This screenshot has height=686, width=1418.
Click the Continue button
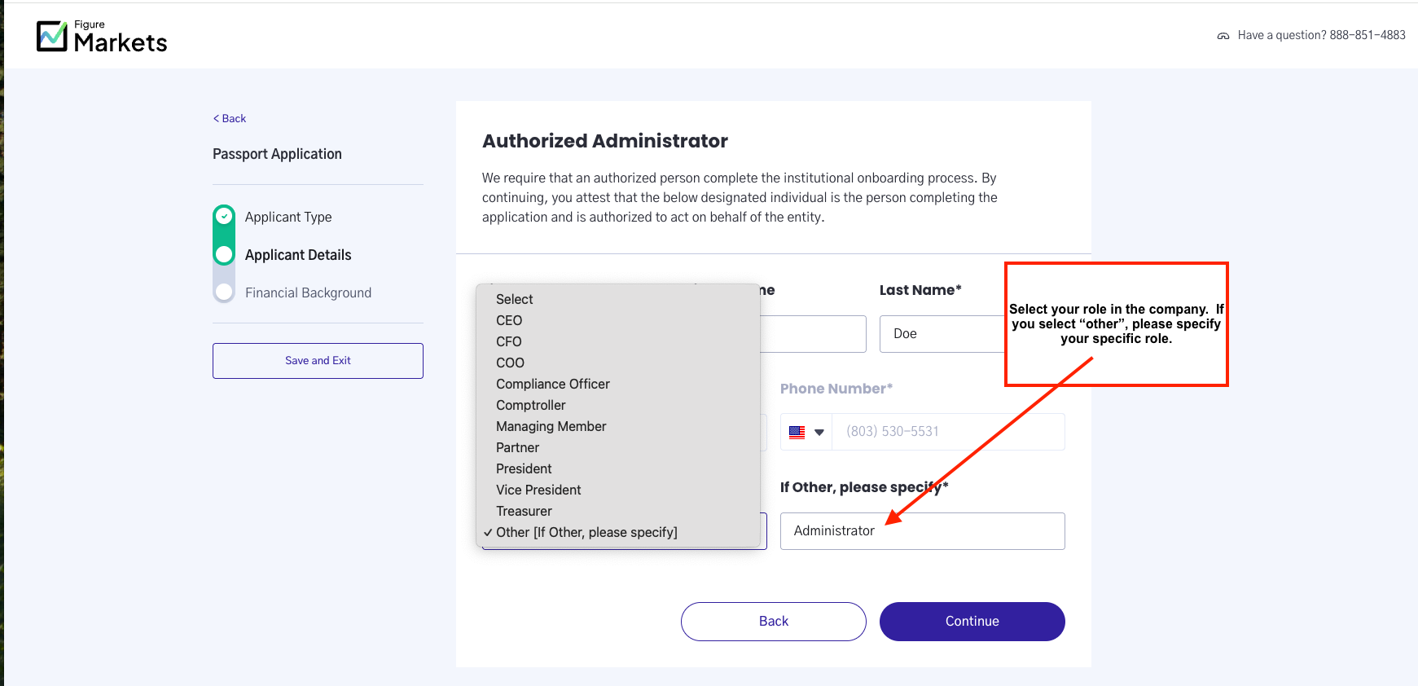[972, 622]
